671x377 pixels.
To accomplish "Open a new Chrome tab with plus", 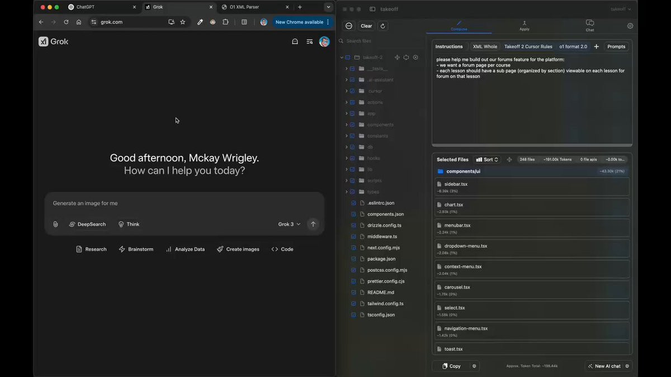I will pyautogui.click(x=300, y=7).
